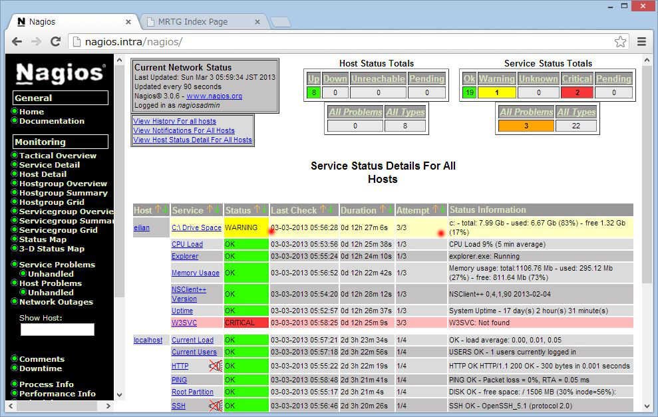Image resolution: width=658 pixels, height=417 pixels.
Task: Sort the Host column descending
Action: click(x=165, y=209)
